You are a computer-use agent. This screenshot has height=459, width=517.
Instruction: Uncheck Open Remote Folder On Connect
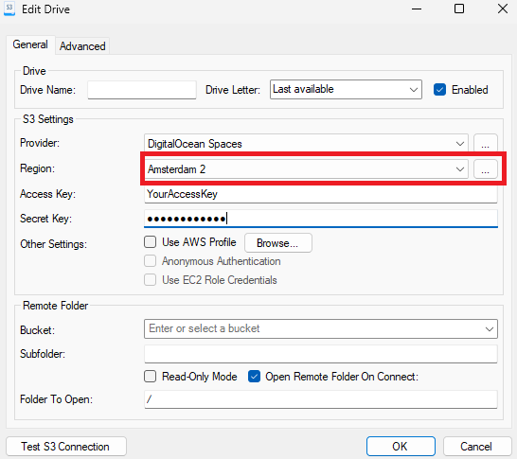coord(254,377)
